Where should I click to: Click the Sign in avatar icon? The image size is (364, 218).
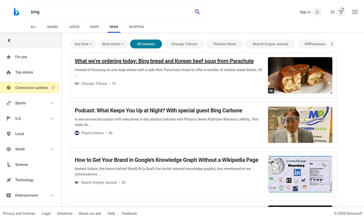click(x=317, y=12)
